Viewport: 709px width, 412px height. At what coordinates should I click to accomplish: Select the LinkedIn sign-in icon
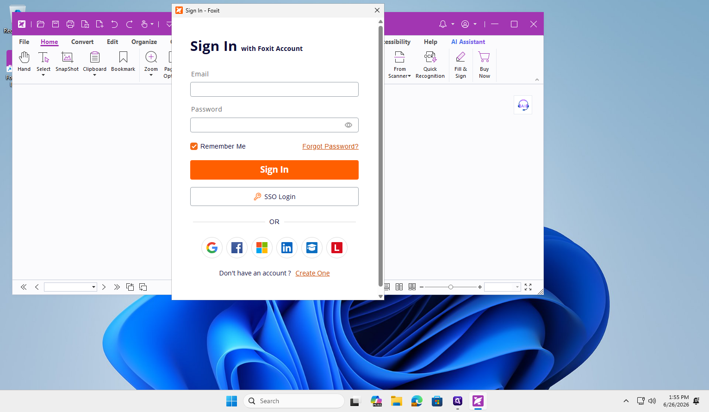pyautogui.click(x=287, y=248)
